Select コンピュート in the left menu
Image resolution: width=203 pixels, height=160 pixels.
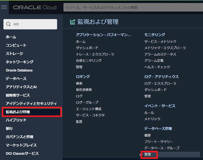(x=16, y=45)
